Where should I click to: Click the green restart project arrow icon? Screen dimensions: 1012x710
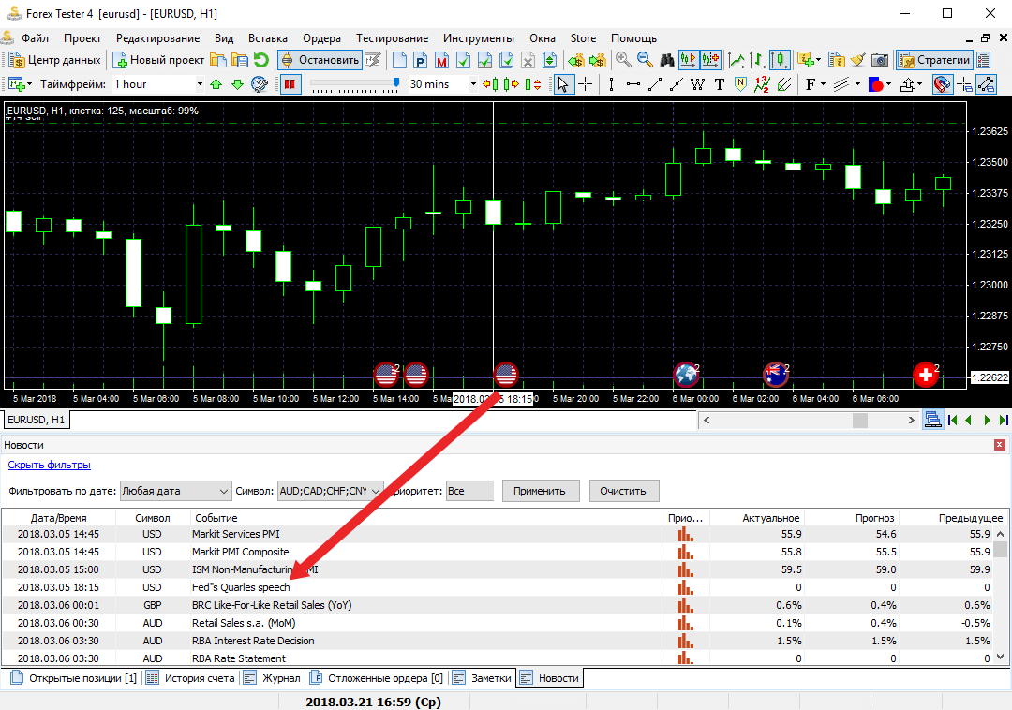pyautogui.click(x=261, y=60)
